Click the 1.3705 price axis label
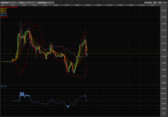The height and width of the screenshot is (117, 168). (x=164, y=50)
